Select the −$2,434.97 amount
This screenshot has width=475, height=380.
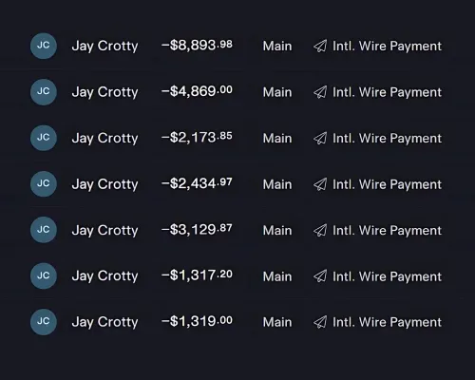[197, 183]
